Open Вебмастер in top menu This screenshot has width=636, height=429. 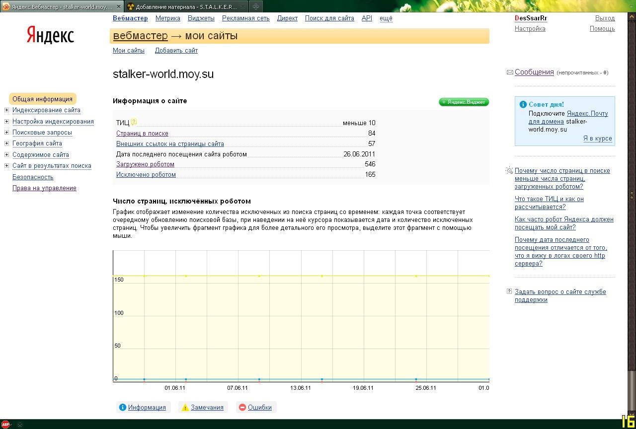click(130, 18)
